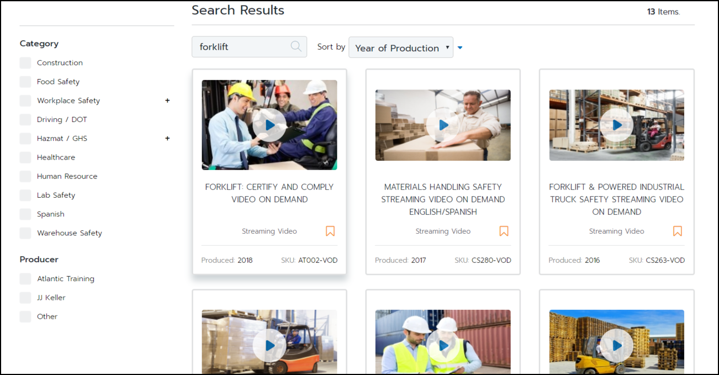Bookmark the Forklift: Certify and Comply video

tap(330, 231)
